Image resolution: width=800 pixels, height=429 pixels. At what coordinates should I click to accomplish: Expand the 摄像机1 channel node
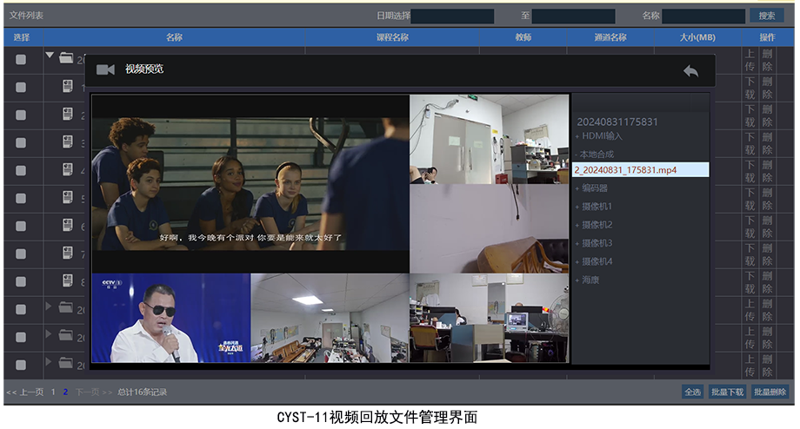click(577, 207)
